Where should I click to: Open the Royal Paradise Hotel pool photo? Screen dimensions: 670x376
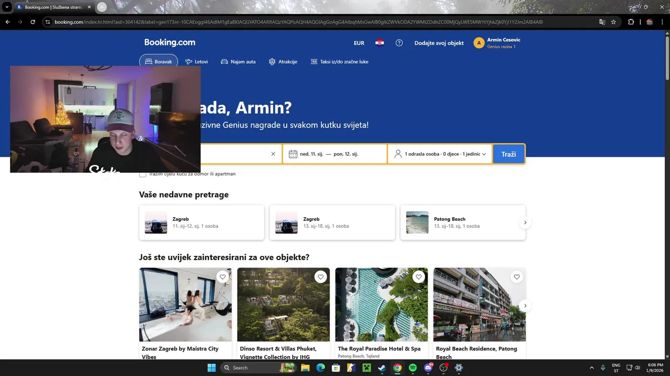click(x=382, y=304)
